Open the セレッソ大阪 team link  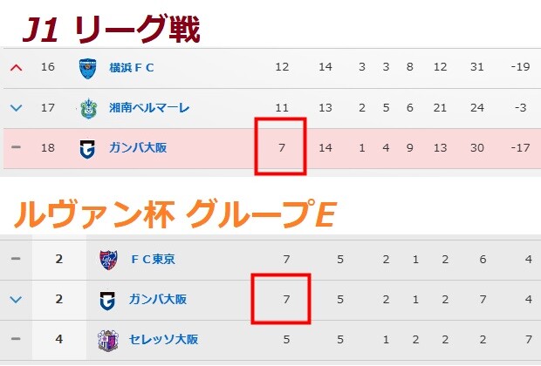point(163,340)
